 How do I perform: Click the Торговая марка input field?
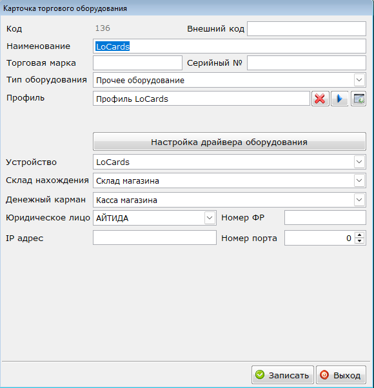[137, 63]
